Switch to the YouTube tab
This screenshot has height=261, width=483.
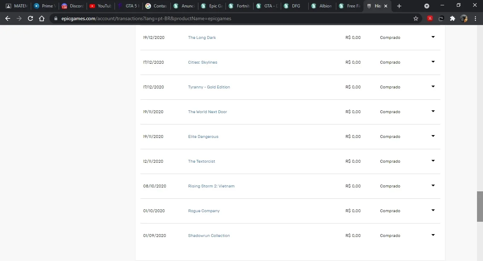100,6
